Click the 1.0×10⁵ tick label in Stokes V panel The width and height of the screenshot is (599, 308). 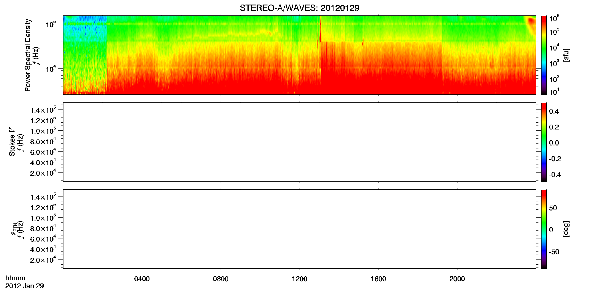point(43,131)
